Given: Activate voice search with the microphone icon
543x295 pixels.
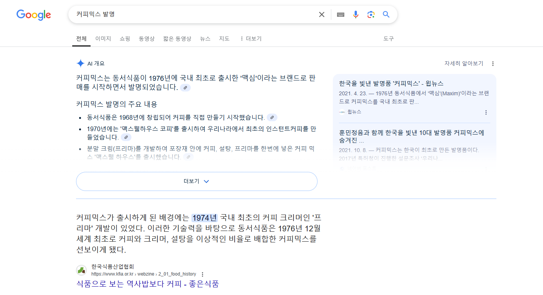Looking at the screenshot, I should click(356, 14).
